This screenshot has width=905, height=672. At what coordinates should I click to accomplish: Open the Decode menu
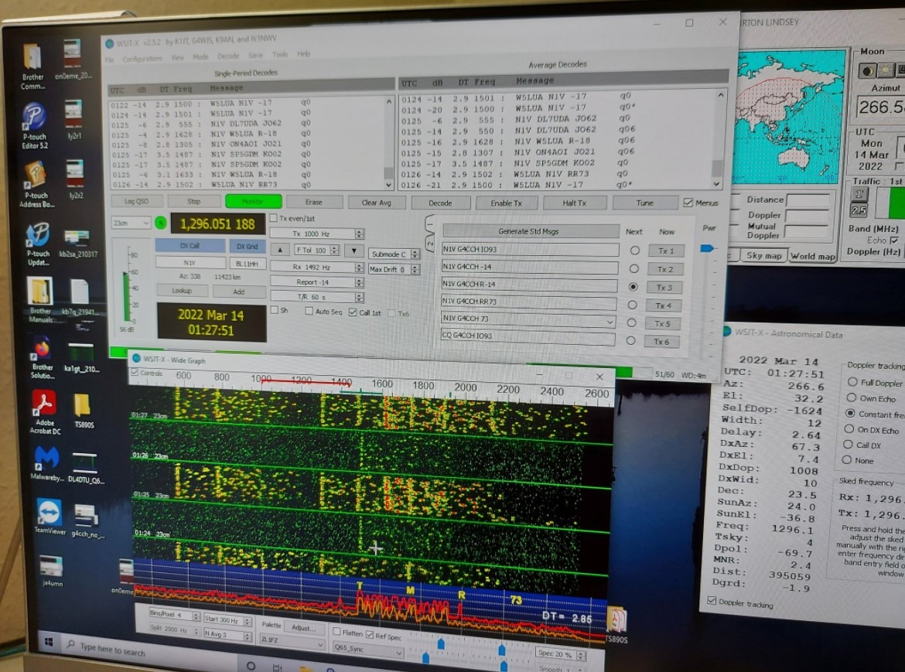(x=228, y=56)
